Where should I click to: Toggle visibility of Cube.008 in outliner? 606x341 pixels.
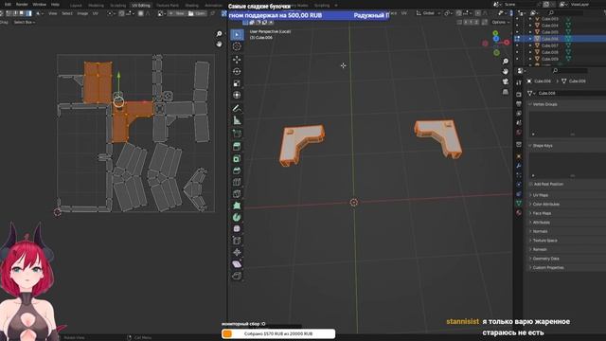coord(517,52)
